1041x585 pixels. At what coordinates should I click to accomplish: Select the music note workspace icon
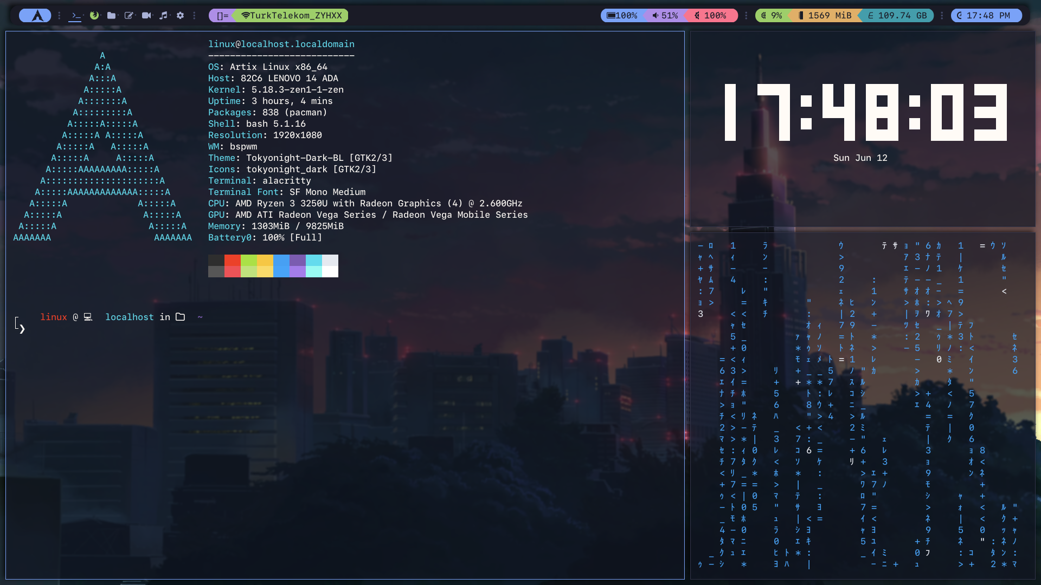coord(163,16)
